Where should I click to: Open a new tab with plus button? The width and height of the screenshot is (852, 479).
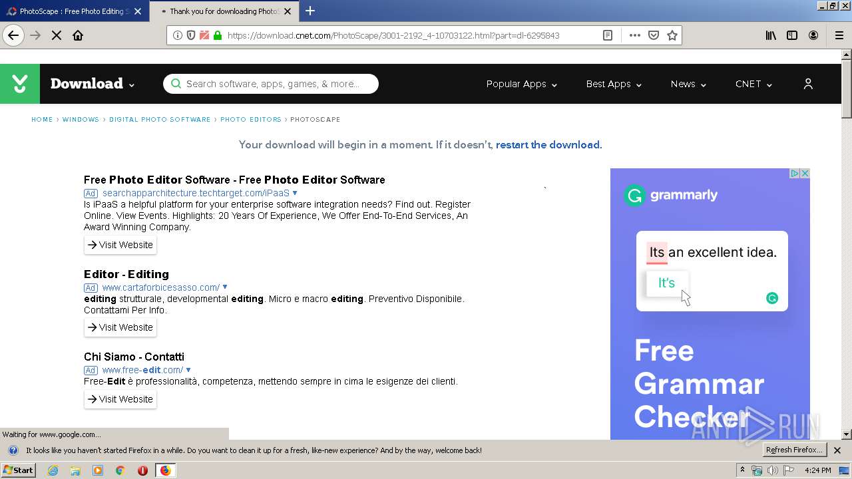click(310, 11)
